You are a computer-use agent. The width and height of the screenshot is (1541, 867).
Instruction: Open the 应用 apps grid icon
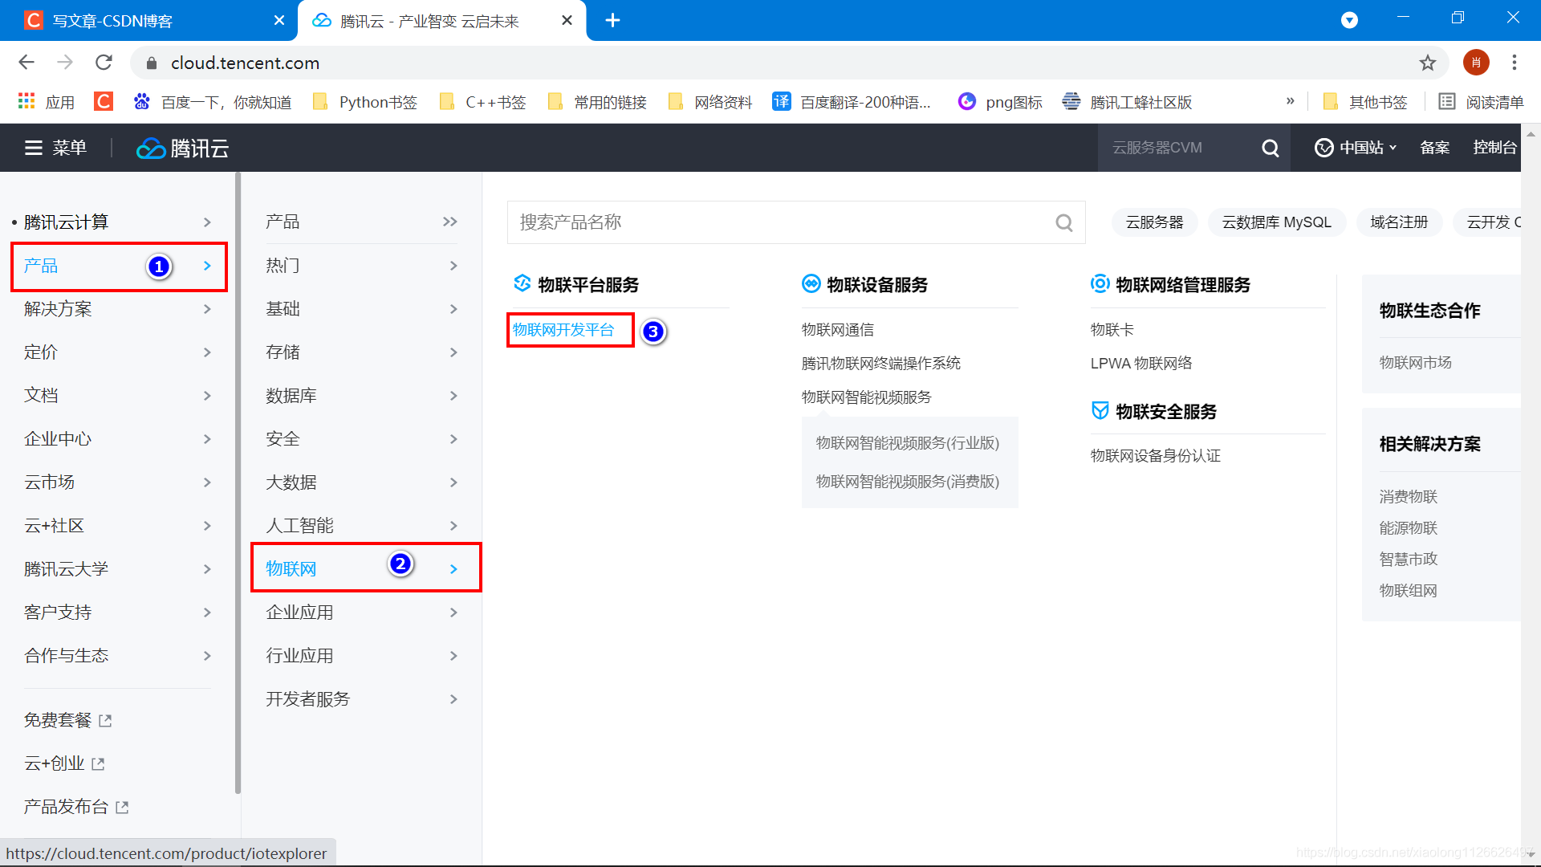click(26, 102)
